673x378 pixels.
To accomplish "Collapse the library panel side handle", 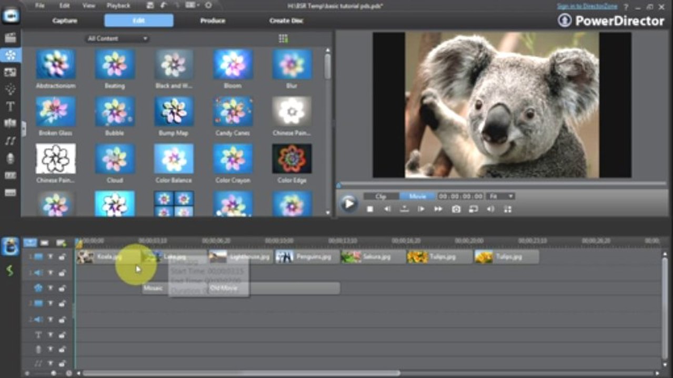I will pyautogui.click(x=24, y=129).
